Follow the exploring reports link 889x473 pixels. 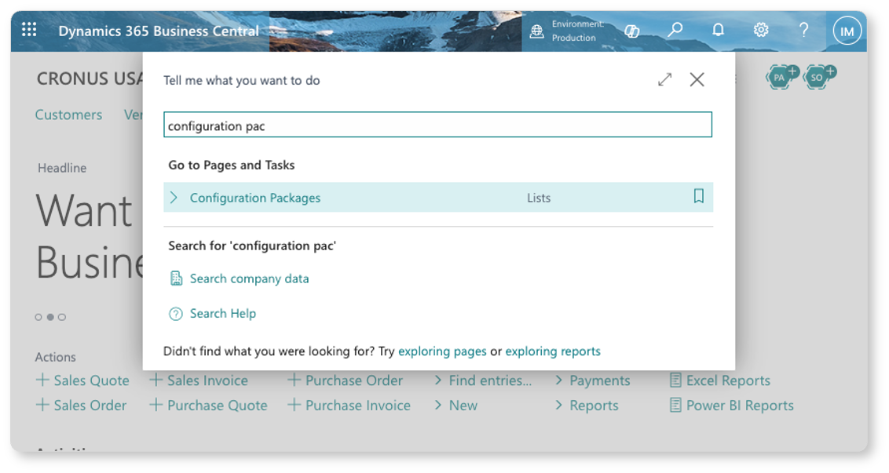(x=553, y=351)
